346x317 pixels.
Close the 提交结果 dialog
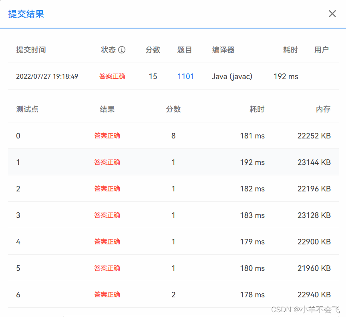pos(332,14)
